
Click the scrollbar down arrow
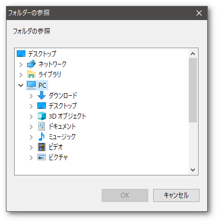[193, 170]
